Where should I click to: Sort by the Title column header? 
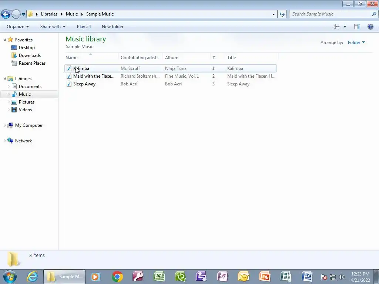click(x=251, y=57)
